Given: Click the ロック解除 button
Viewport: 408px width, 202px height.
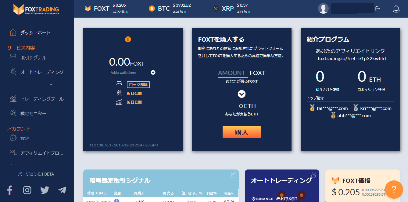Looking at the screenshot, I should click(138, 85).
